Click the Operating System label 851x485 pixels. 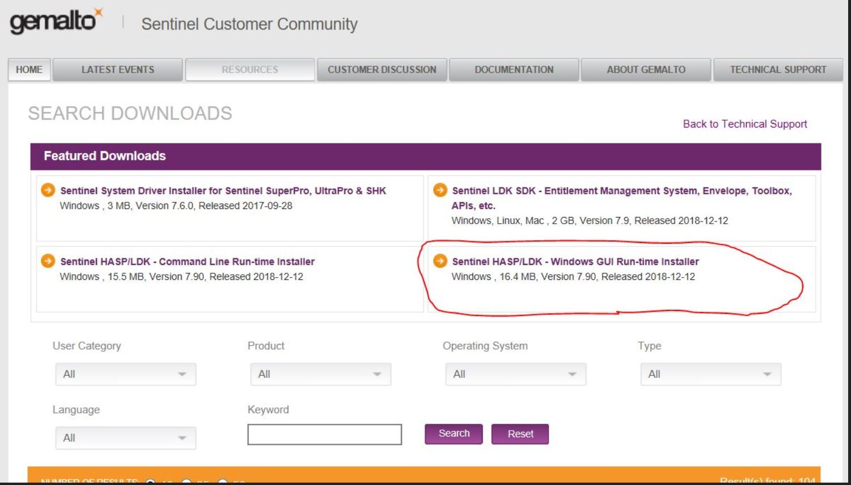[x=485, y=346]
